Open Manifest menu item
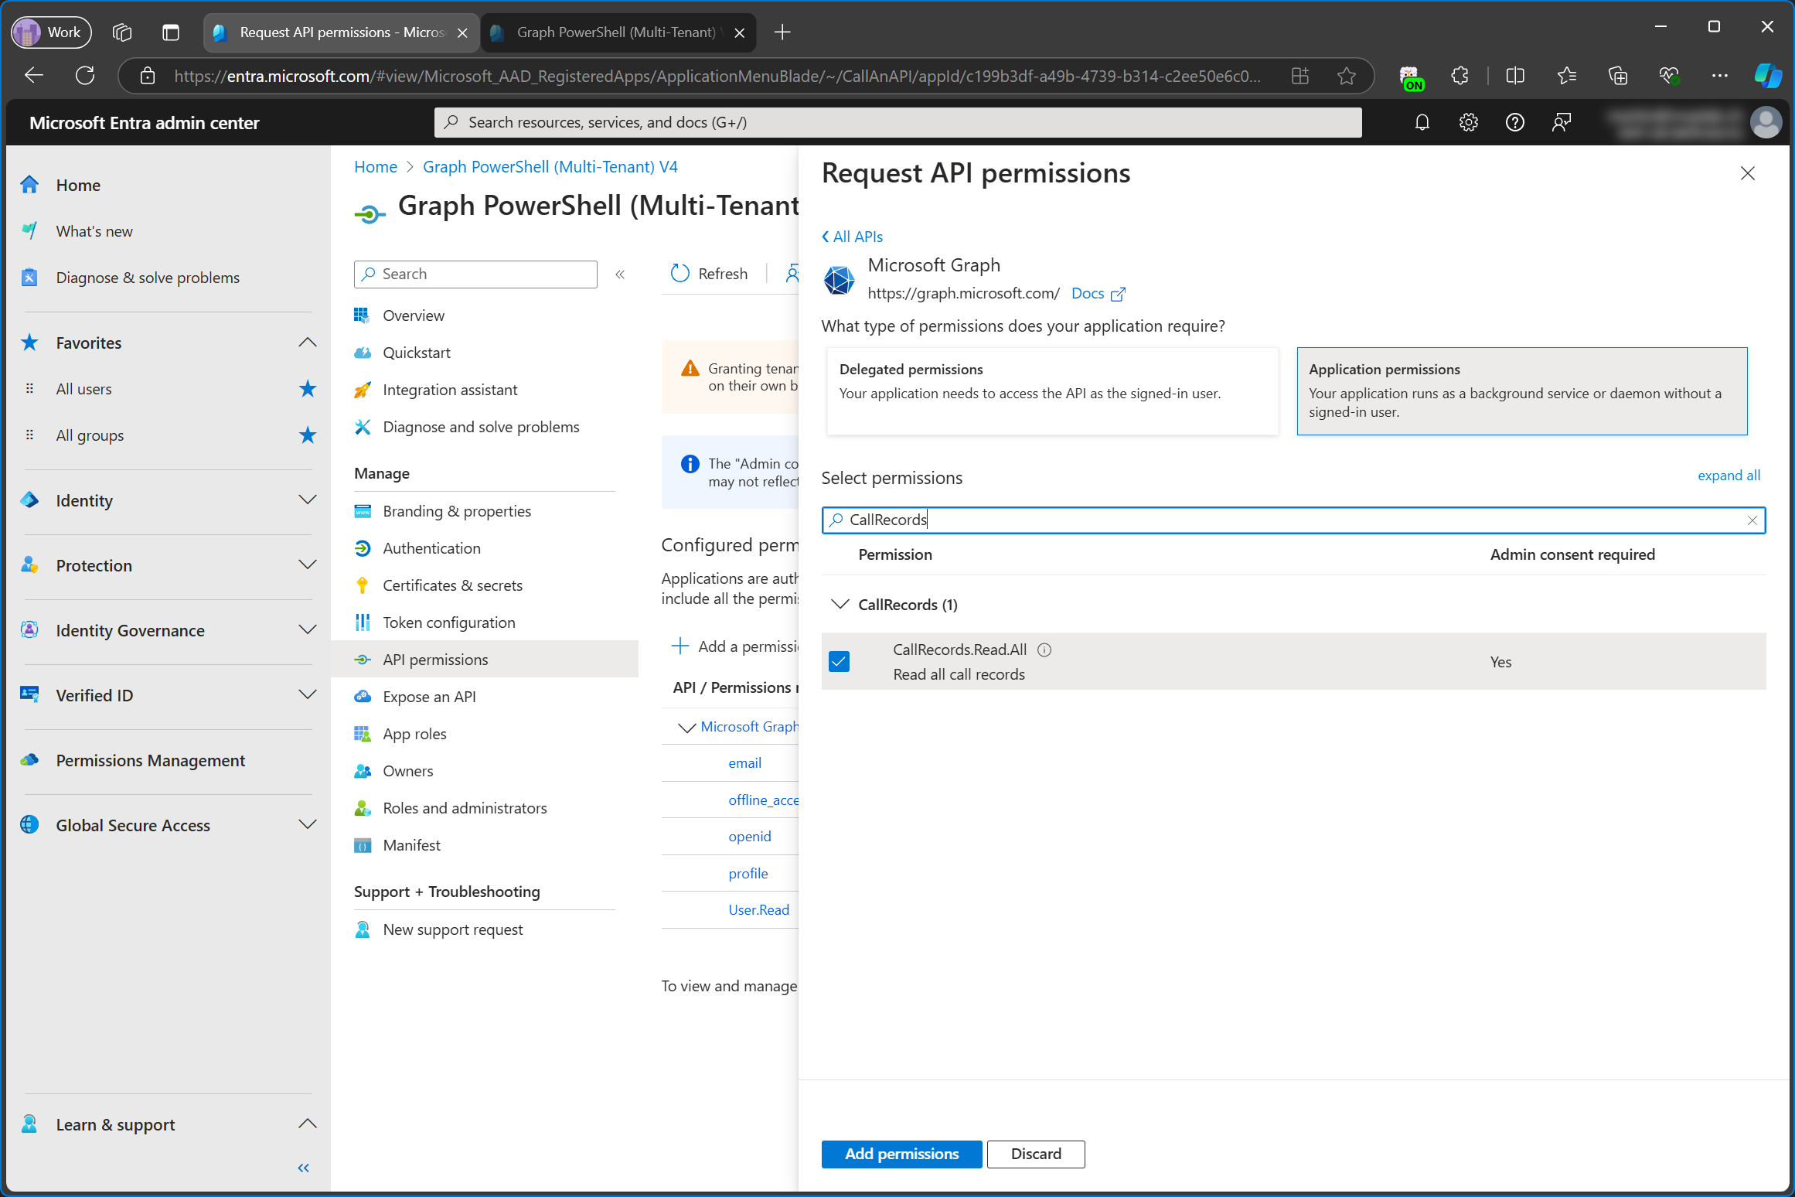The height and width of the screenshot is (1197, 1795). 411,845
